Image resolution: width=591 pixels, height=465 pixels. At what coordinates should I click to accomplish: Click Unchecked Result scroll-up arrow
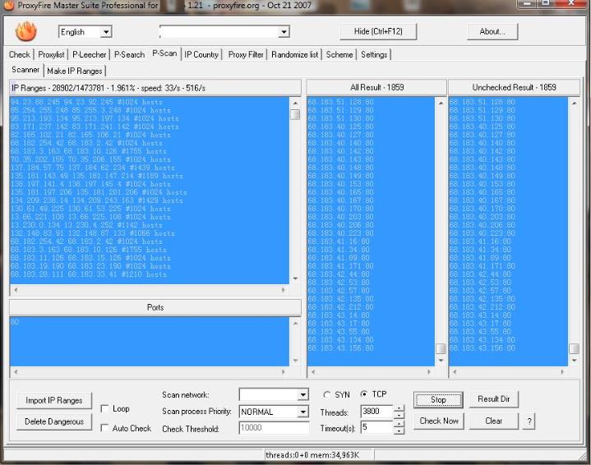pos(574,103)
